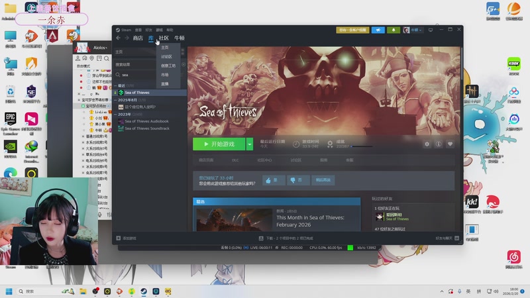
Task: Click the Steam window vertical scrollbar
Action: [461, 63]
